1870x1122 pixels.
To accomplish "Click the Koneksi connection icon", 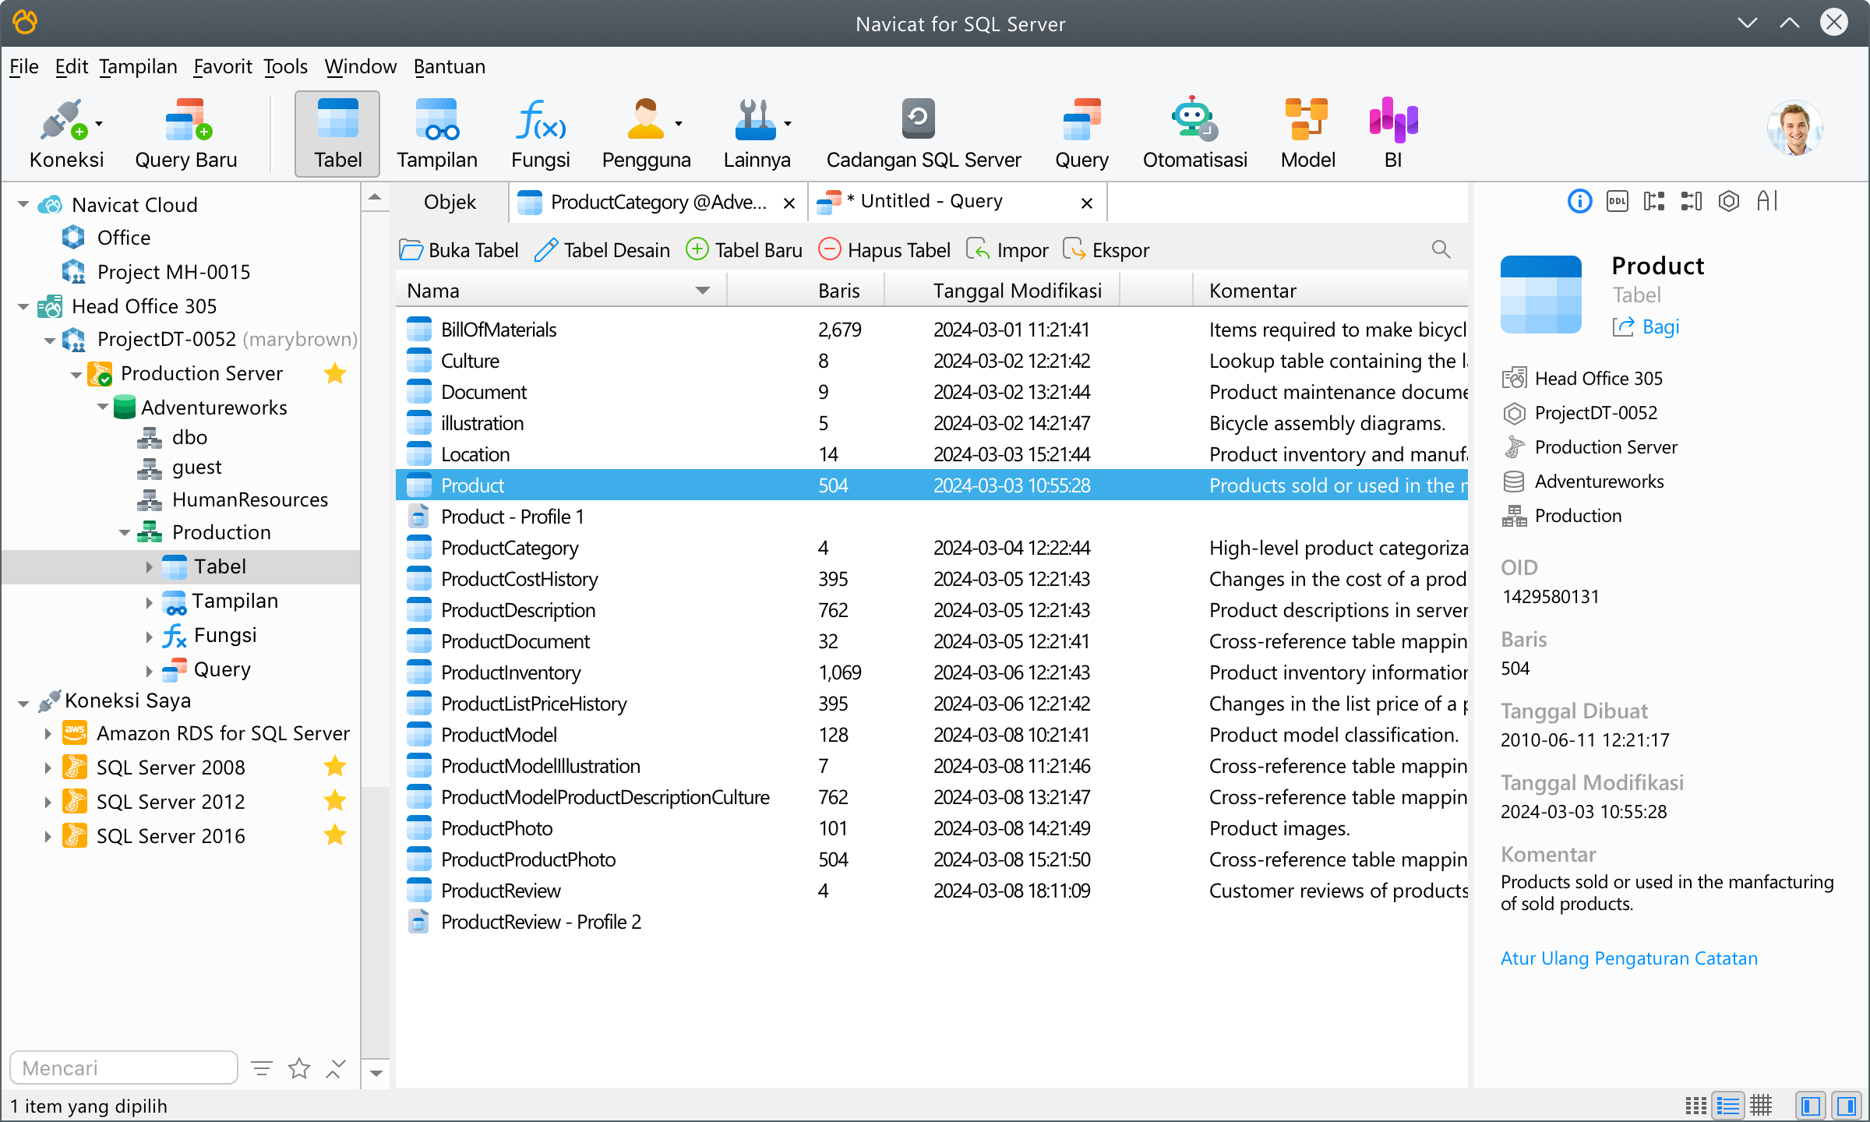I will [x=62, y=121].
